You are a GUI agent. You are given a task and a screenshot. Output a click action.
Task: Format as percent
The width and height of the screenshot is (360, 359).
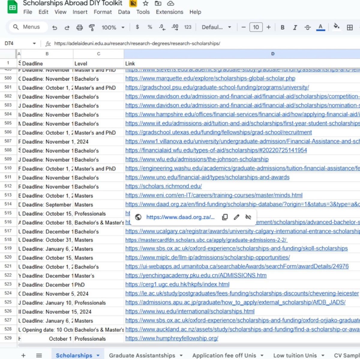point(150,27)
